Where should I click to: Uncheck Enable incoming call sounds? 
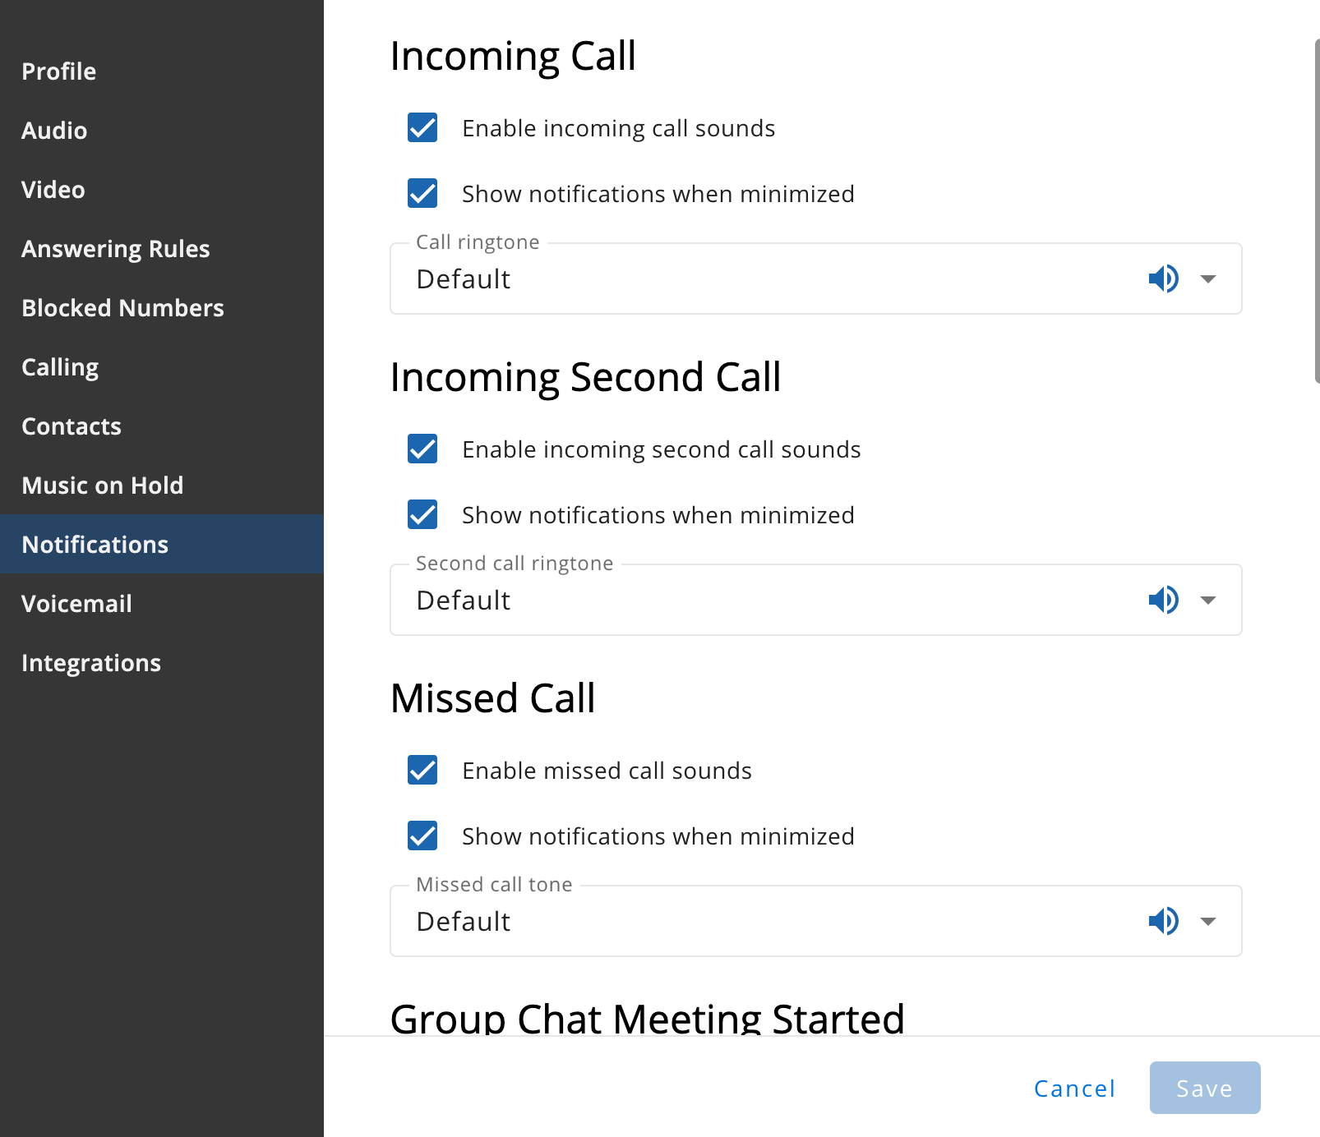click(422, 127)
